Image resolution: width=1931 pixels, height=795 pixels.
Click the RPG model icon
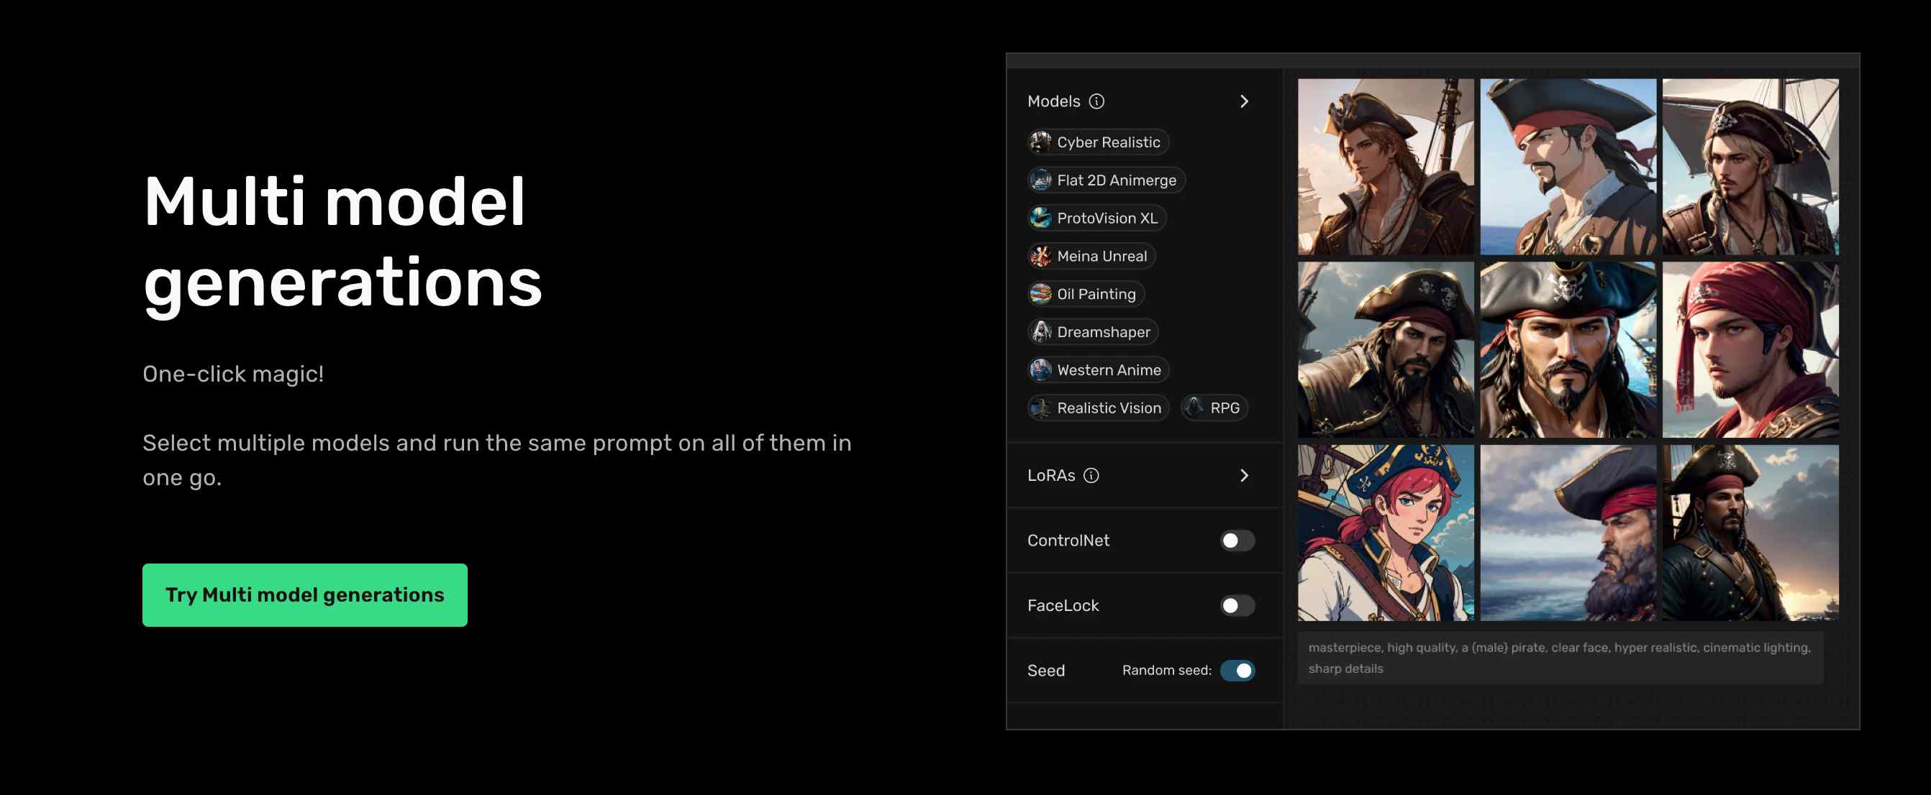coord(1194,408)
